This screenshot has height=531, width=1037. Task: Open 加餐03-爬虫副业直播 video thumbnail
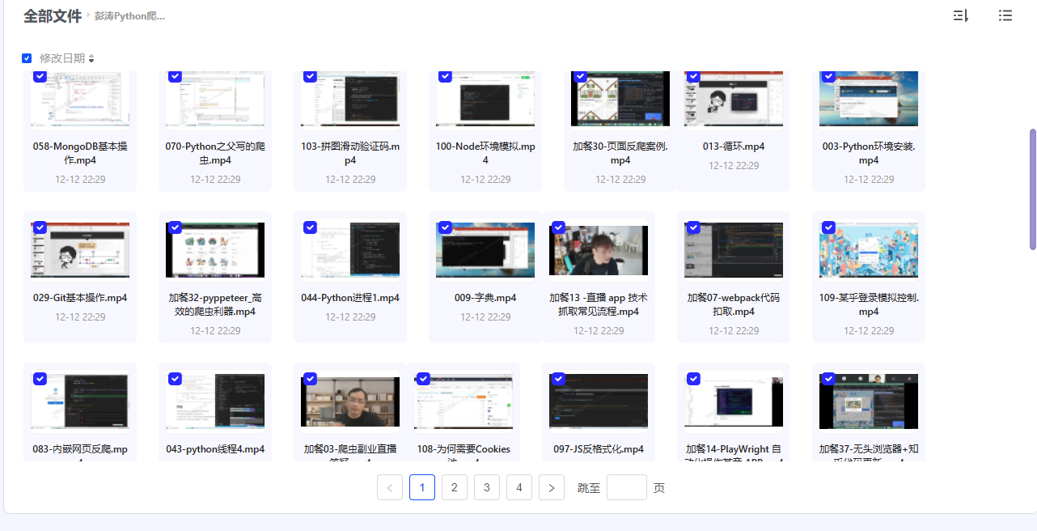350,401
